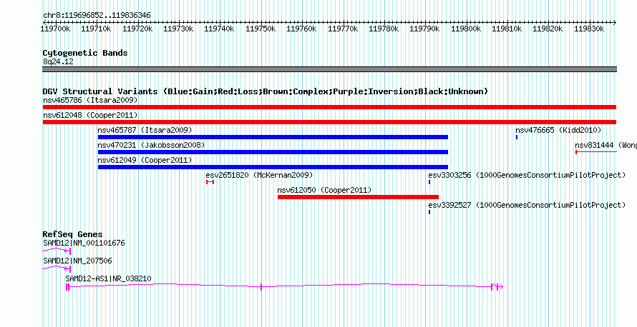Open the nsv465787 (Itsara2009) label
Image resolution: width=637 pixels, height=327 pixels.
coord(145,130)
